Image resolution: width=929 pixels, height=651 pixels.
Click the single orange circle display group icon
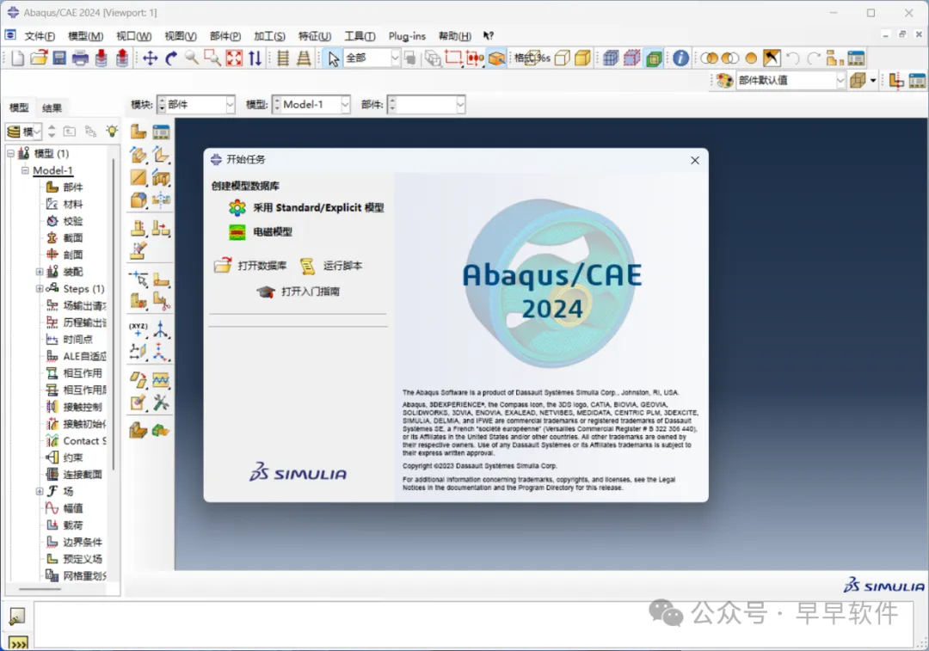click(x=751, y=58)
